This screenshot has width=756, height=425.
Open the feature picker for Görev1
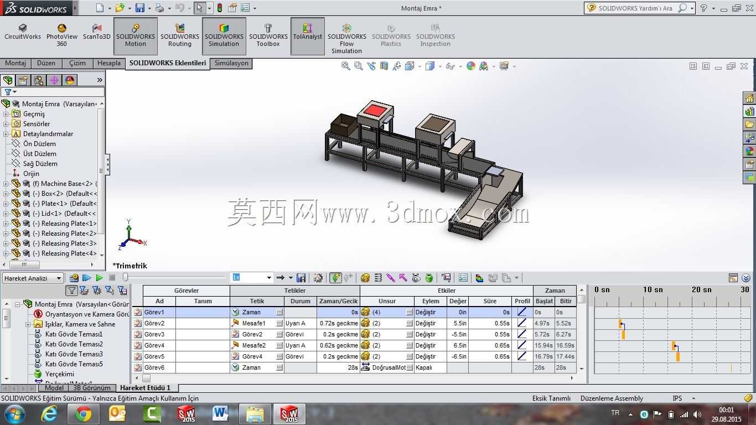tap(410, 312)
